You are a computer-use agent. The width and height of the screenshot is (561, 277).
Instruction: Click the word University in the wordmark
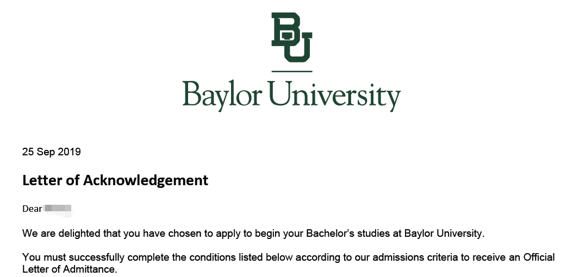tap(335, 96)
